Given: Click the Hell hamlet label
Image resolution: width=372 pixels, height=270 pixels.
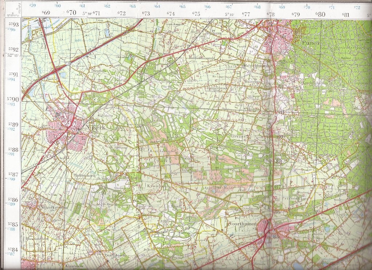Looking at the screenshot, I should tap(157, 97).
